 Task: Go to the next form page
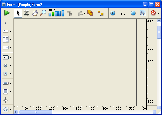pos(133,13)
